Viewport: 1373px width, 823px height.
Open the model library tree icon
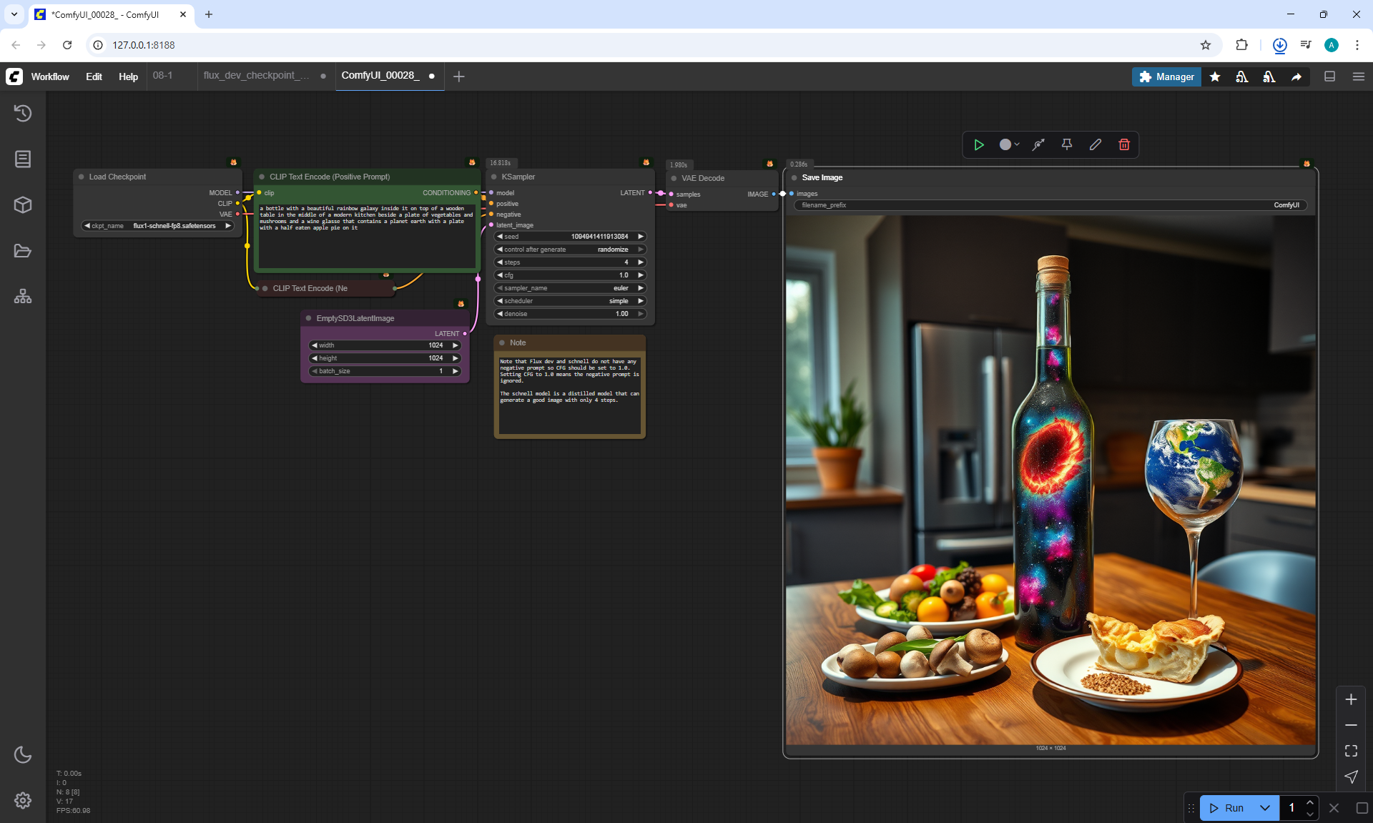pos(23,296)
